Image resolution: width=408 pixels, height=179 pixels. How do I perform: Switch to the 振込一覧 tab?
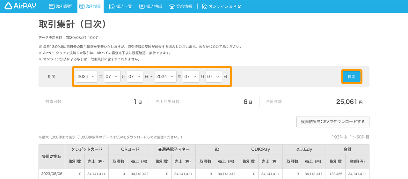pos(120,6)
